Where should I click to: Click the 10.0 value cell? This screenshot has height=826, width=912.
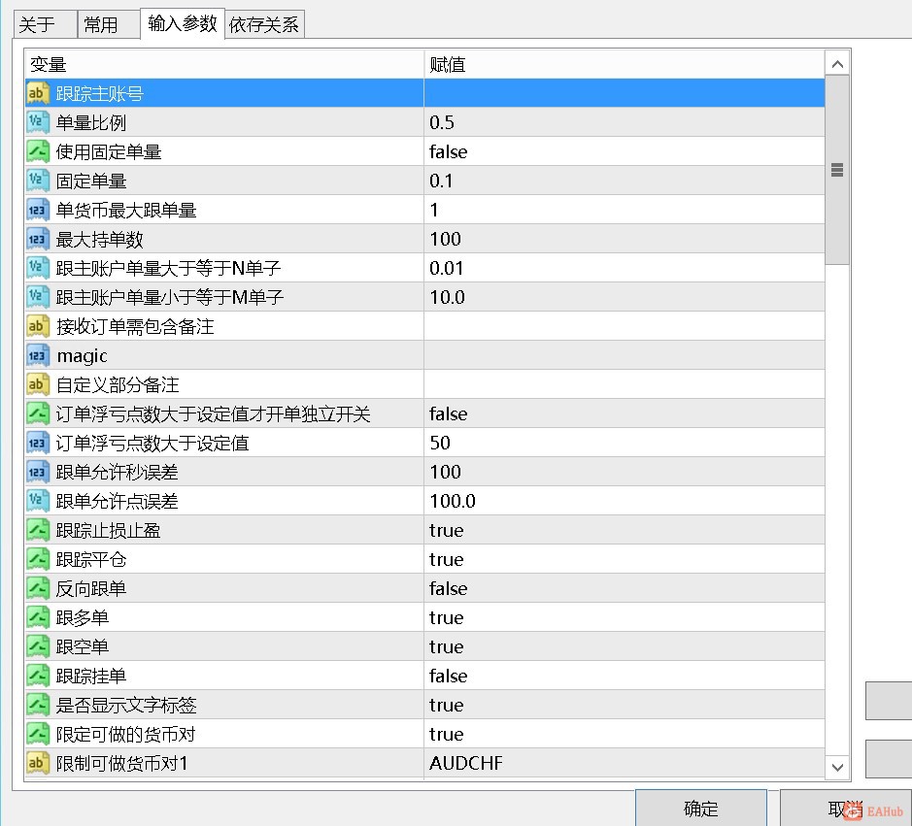click(x=625, y=296)
